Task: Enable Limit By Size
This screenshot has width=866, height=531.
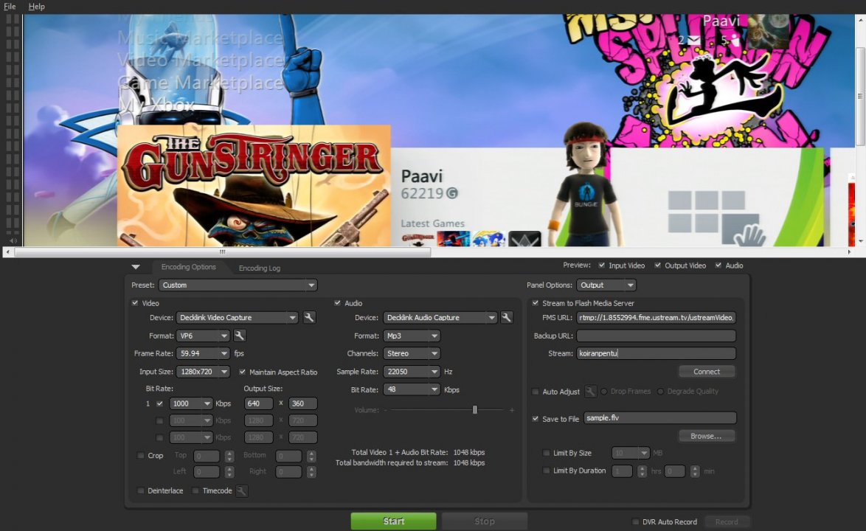Action: [x=546, y=453]
